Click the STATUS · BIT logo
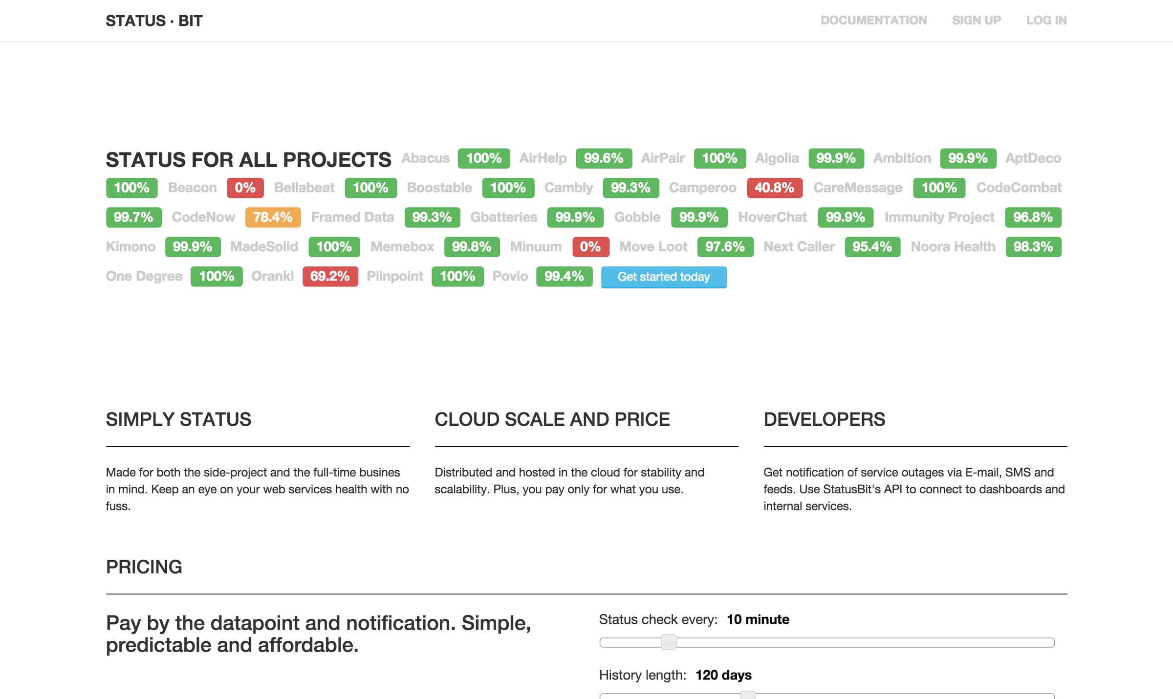This screenshot has width=1173, height=699. 154,20
